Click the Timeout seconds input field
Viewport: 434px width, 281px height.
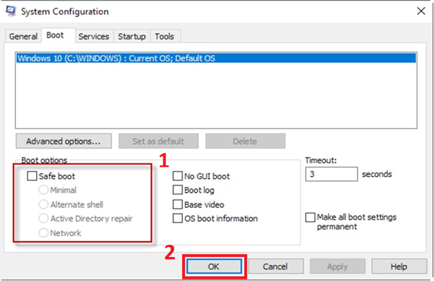pos(331,174)
